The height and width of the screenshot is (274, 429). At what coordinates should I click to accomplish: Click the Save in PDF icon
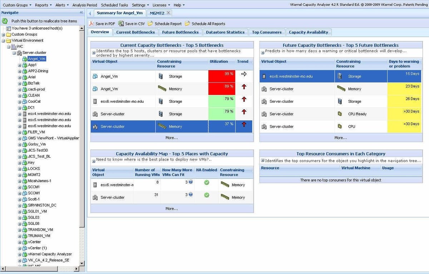92,24
